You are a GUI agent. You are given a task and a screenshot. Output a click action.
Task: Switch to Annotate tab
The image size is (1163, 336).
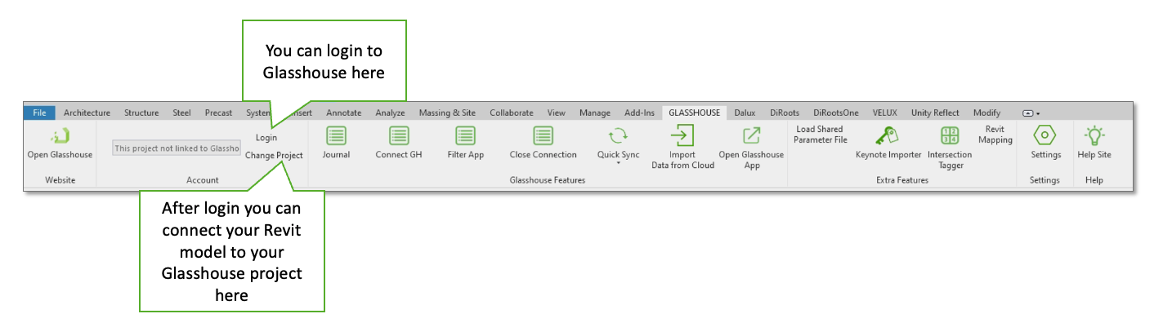(343, 113)
